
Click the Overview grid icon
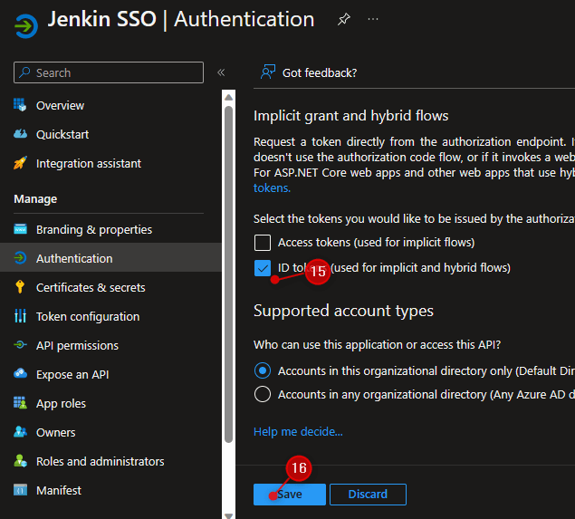point(20,105)
